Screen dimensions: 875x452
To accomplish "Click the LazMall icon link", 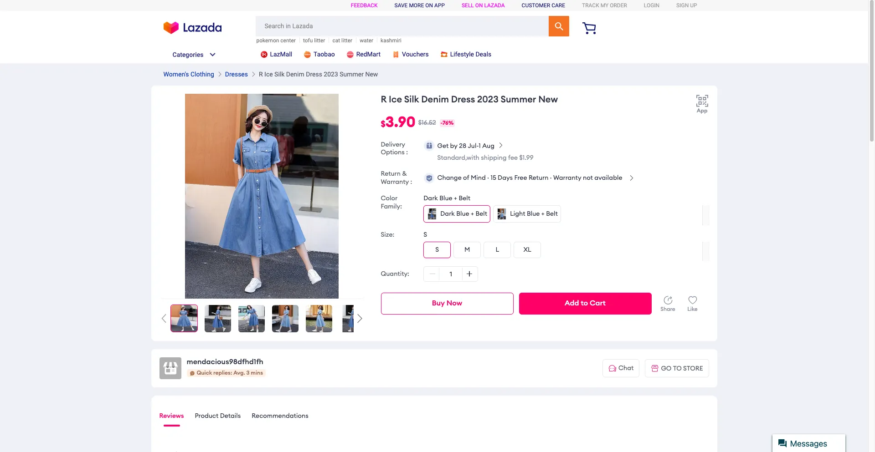I will (x=276, y=55).
